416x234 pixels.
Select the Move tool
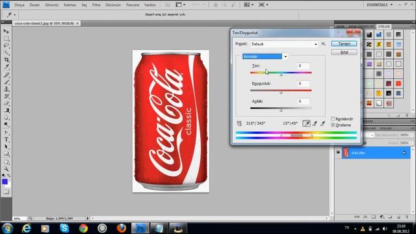tap(6, 32)
